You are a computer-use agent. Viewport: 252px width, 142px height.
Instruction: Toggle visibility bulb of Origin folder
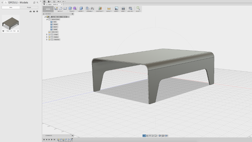[49, 34]
